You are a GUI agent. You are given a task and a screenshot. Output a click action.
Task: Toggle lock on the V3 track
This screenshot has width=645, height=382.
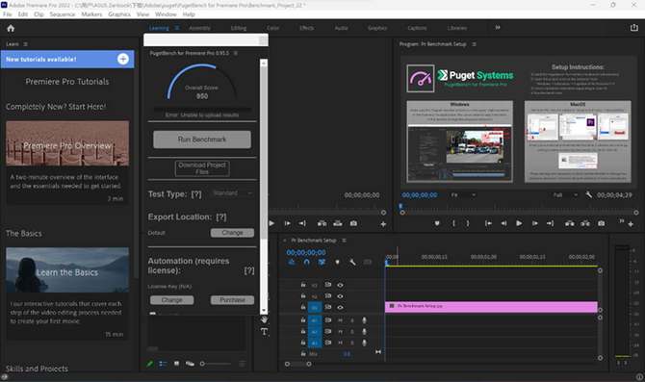[x=303, y=285]
